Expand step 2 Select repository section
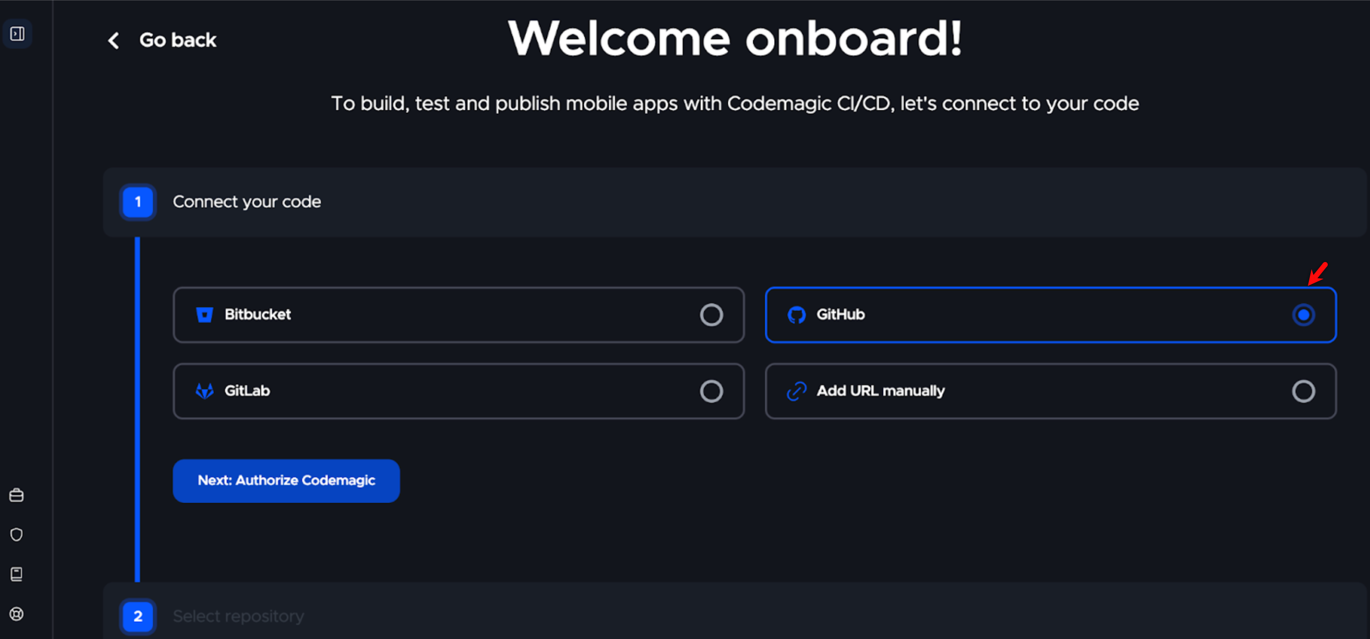The height and width of the screenshot is (639, 1370). [x=238, y=616]
